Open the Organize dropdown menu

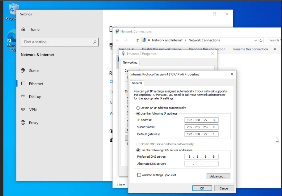pyautogui.click(x=125, y=49)
